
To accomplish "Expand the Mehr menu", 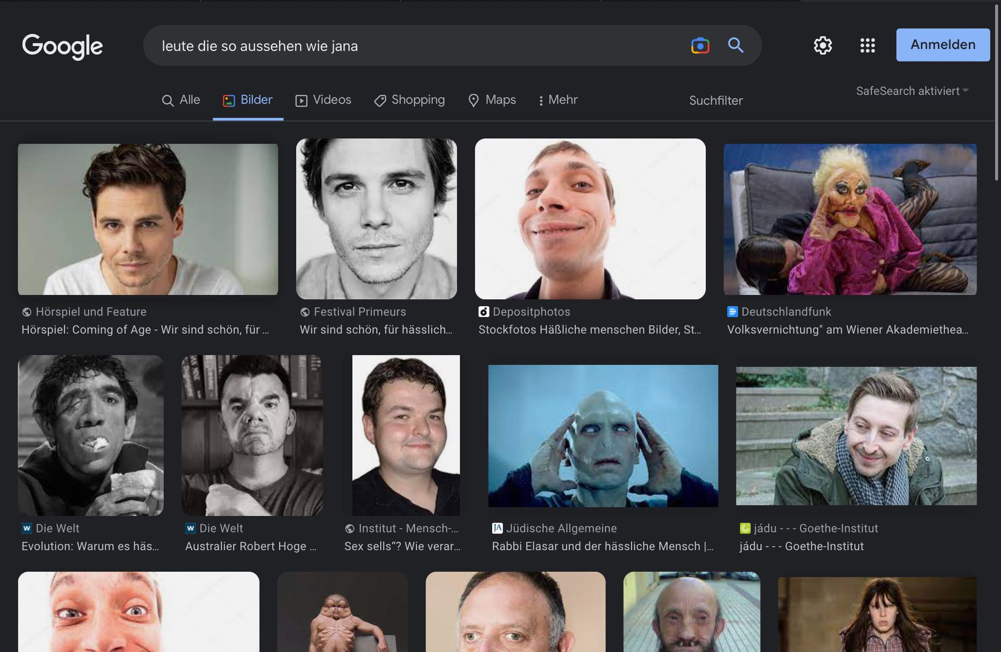I will (558, 100).
